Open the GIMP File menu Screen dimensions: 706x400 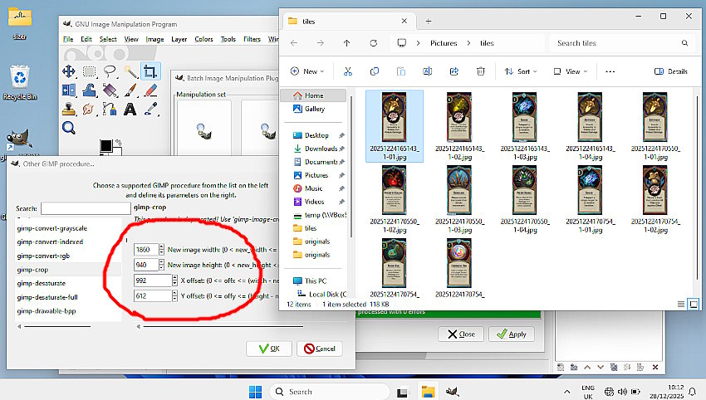click(68, 39)
